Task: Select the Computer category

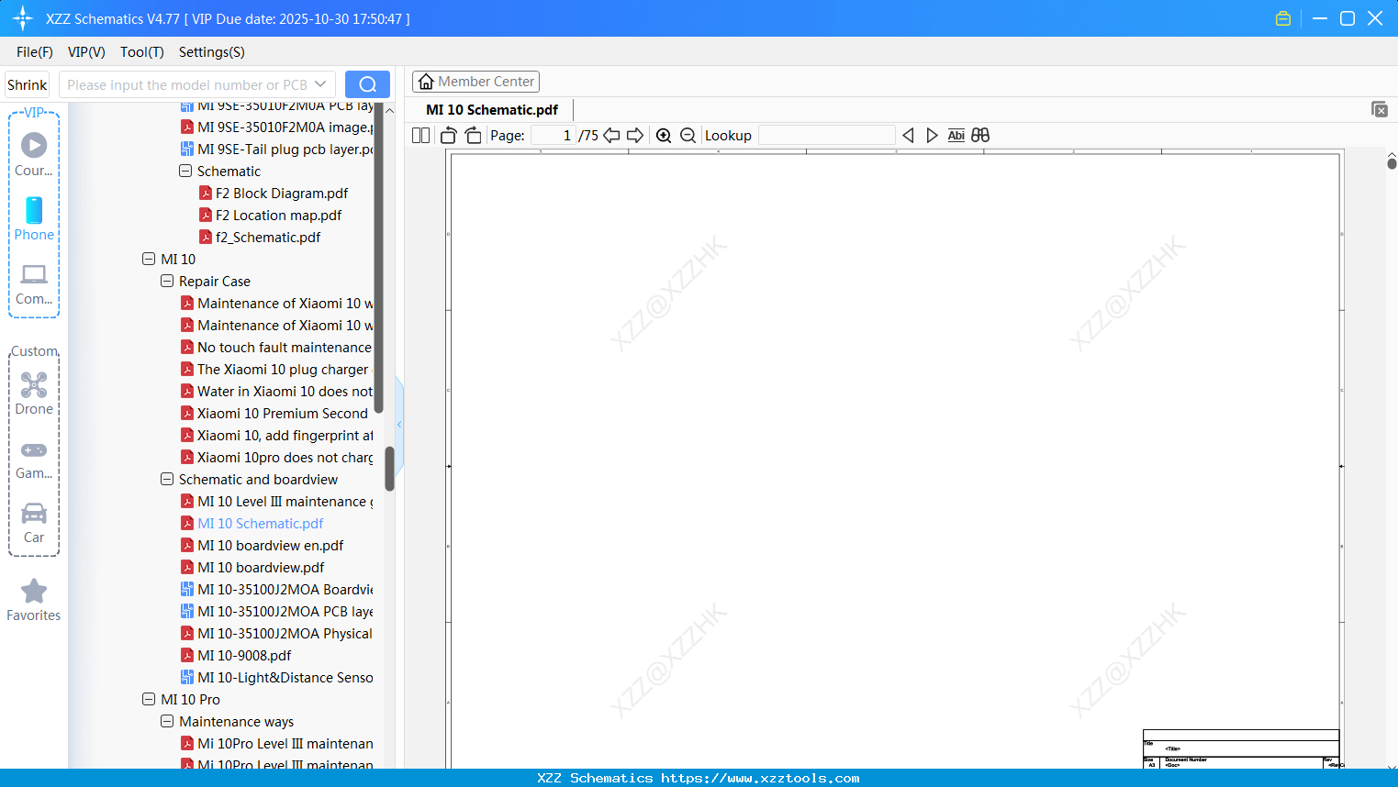Action: [34, 283]
